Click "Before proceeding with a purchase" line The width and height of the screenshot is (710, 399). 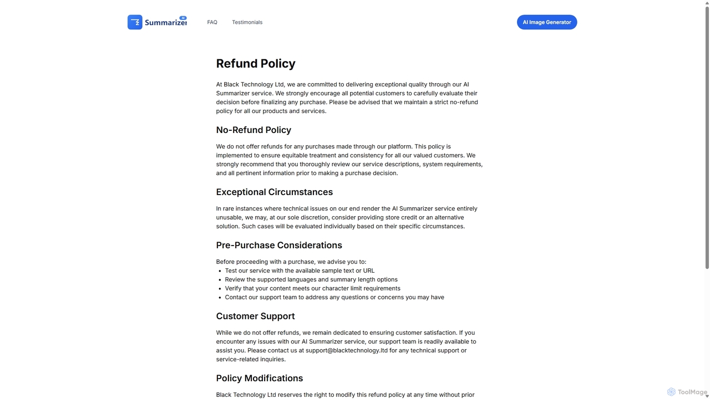[x=291, y=262]
